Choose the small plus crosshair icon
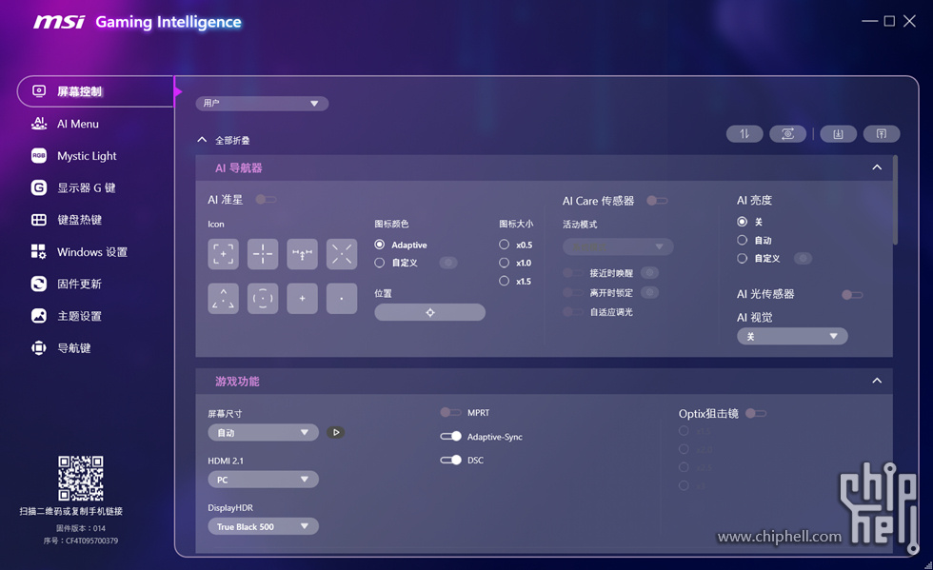Viewport: 933px width, 570px height. [x=302, y=299]
